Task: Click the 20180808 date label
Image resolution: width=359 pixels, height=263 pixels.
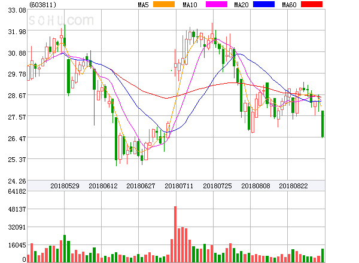Action: point(255,186)
